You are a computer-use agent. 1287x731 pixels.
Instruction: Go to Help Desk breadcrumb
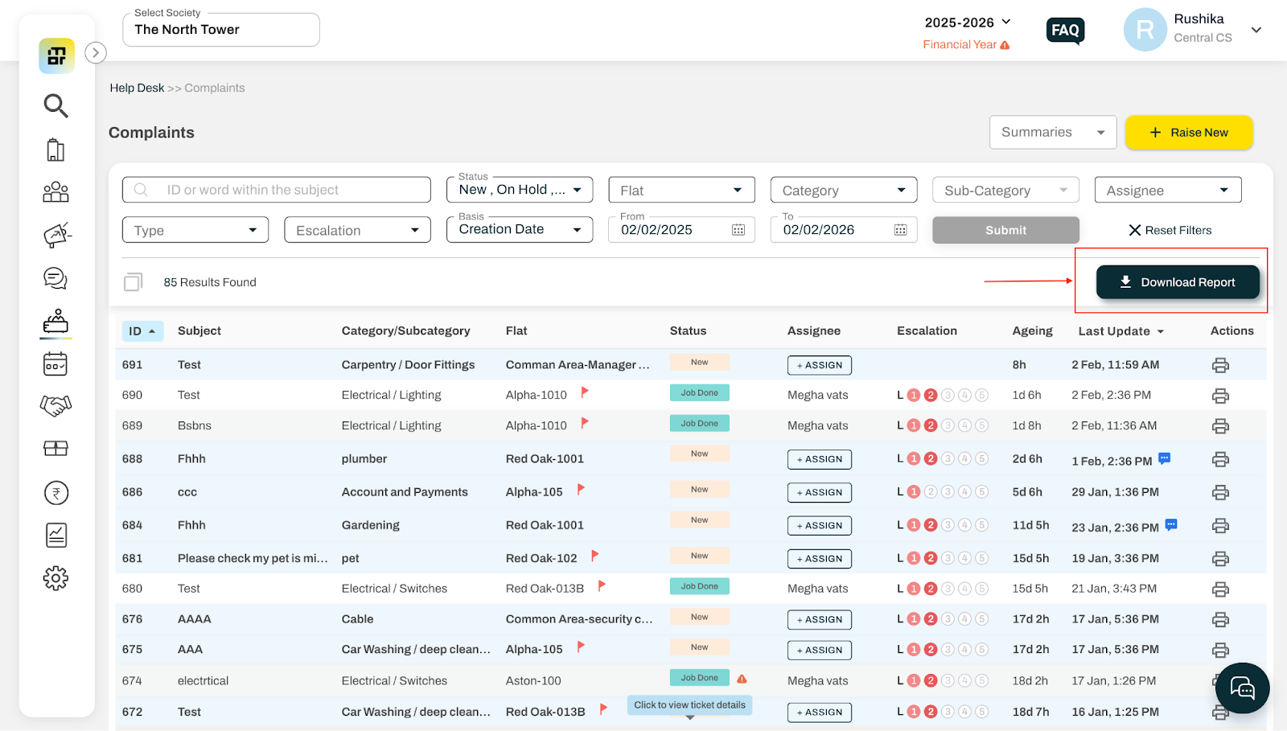[x=137, y=88]
